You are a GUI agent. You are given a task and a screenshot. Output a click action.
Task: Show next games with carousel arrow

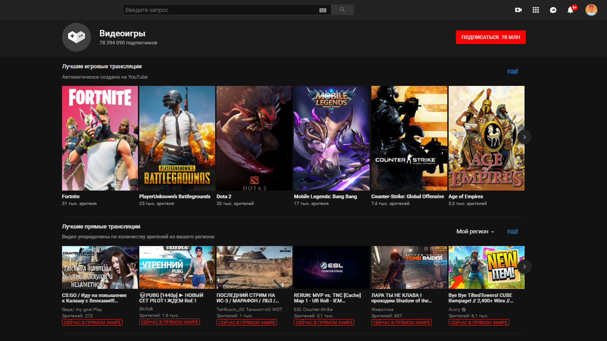pos(524,137)
